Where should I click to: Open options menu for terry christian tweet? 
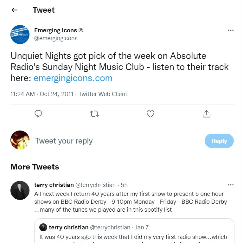click(231, 185)
